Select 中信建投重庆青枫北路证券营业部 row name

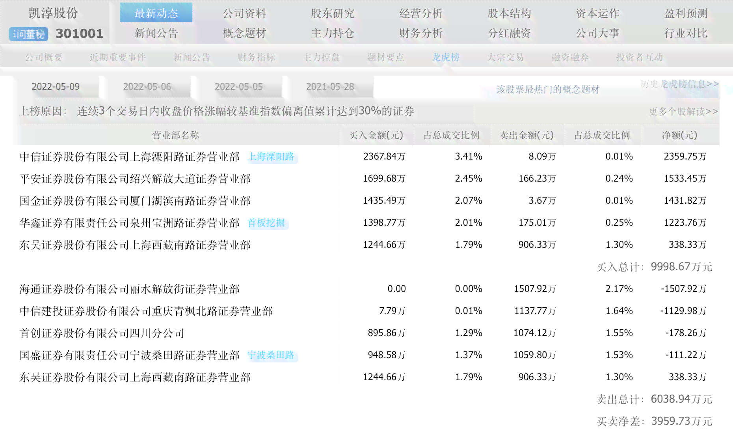coord(146,311)
